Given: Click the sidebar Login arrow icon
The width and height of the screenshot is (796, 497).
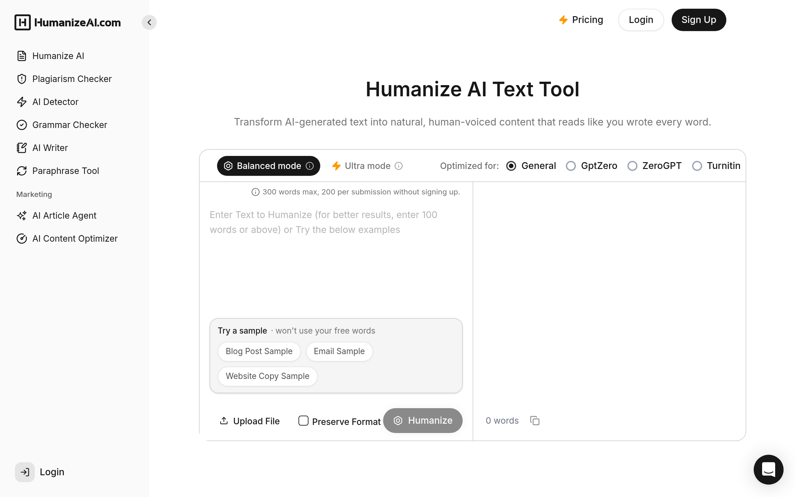Looking at the screenshot, I should click(x=25, y=472).
